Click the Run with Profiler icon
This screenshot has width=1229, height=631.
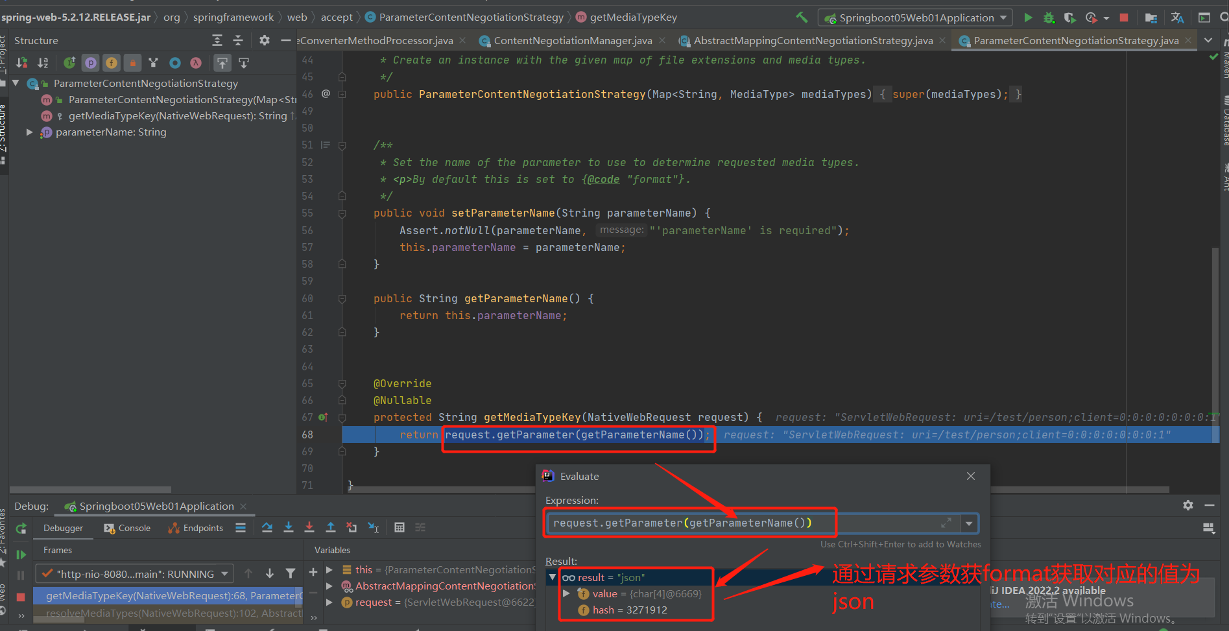(x=1092, y=18)
